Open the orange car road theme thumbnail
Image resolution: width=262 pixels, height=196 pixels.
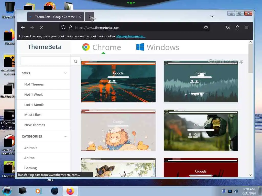[118, 81]
